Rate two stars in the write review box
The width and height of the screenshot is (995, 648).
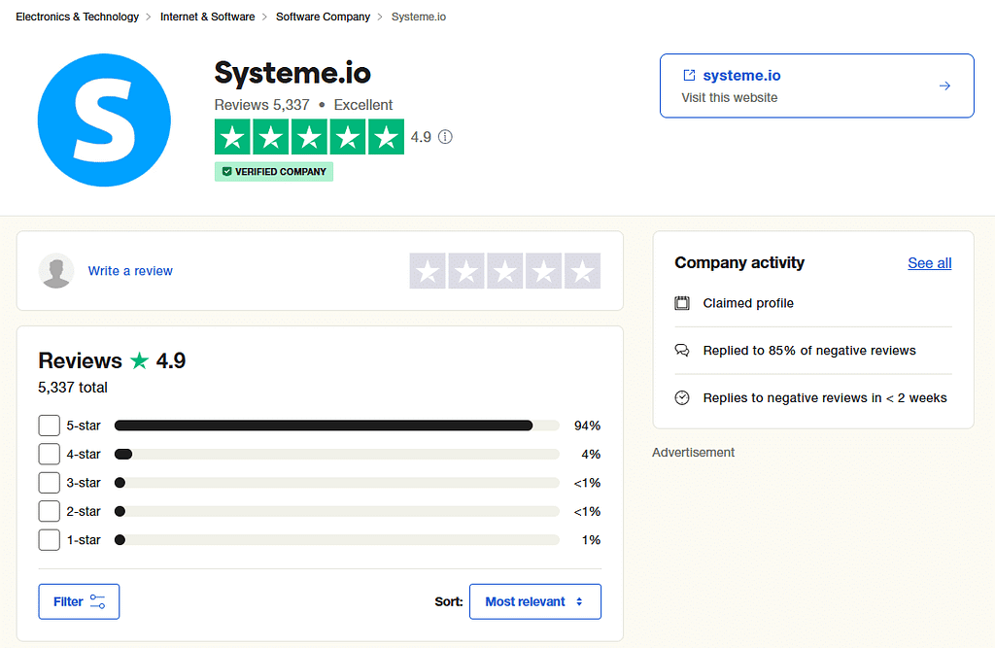coord(466,271)
